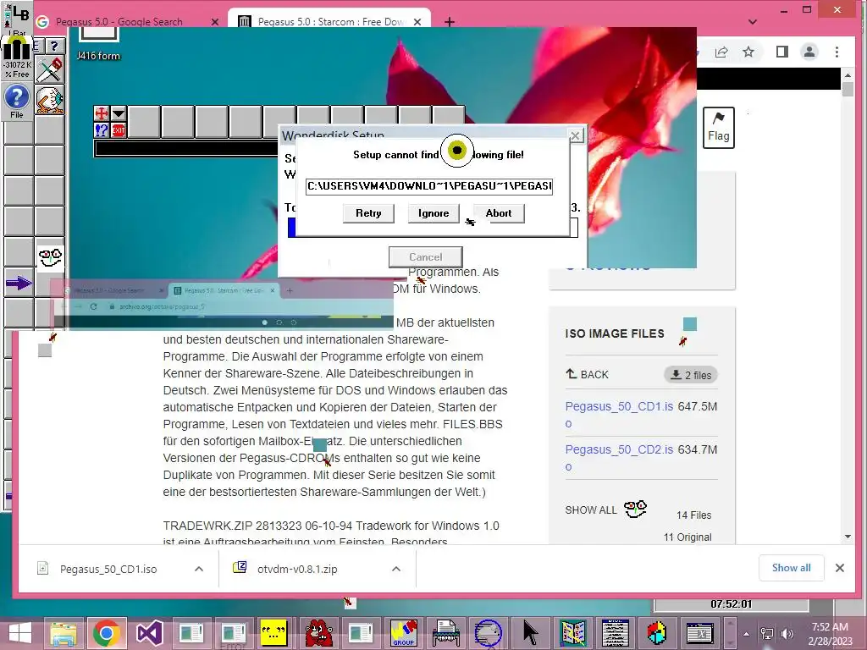Screen dimensions: 867x650
Task: Click Show all downloads button
Action: (x=792, y=568)
